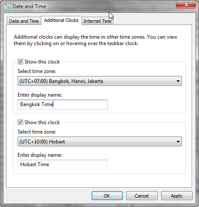Viewport: 199px width, 207px height.
Task: Close the Date and Time dialog
Action: [x=186, y=4]
